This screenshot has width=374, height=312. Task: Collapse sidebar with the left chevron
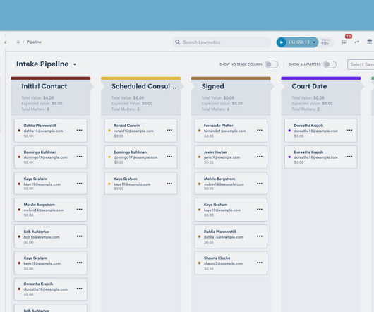(x=5, y=42)
